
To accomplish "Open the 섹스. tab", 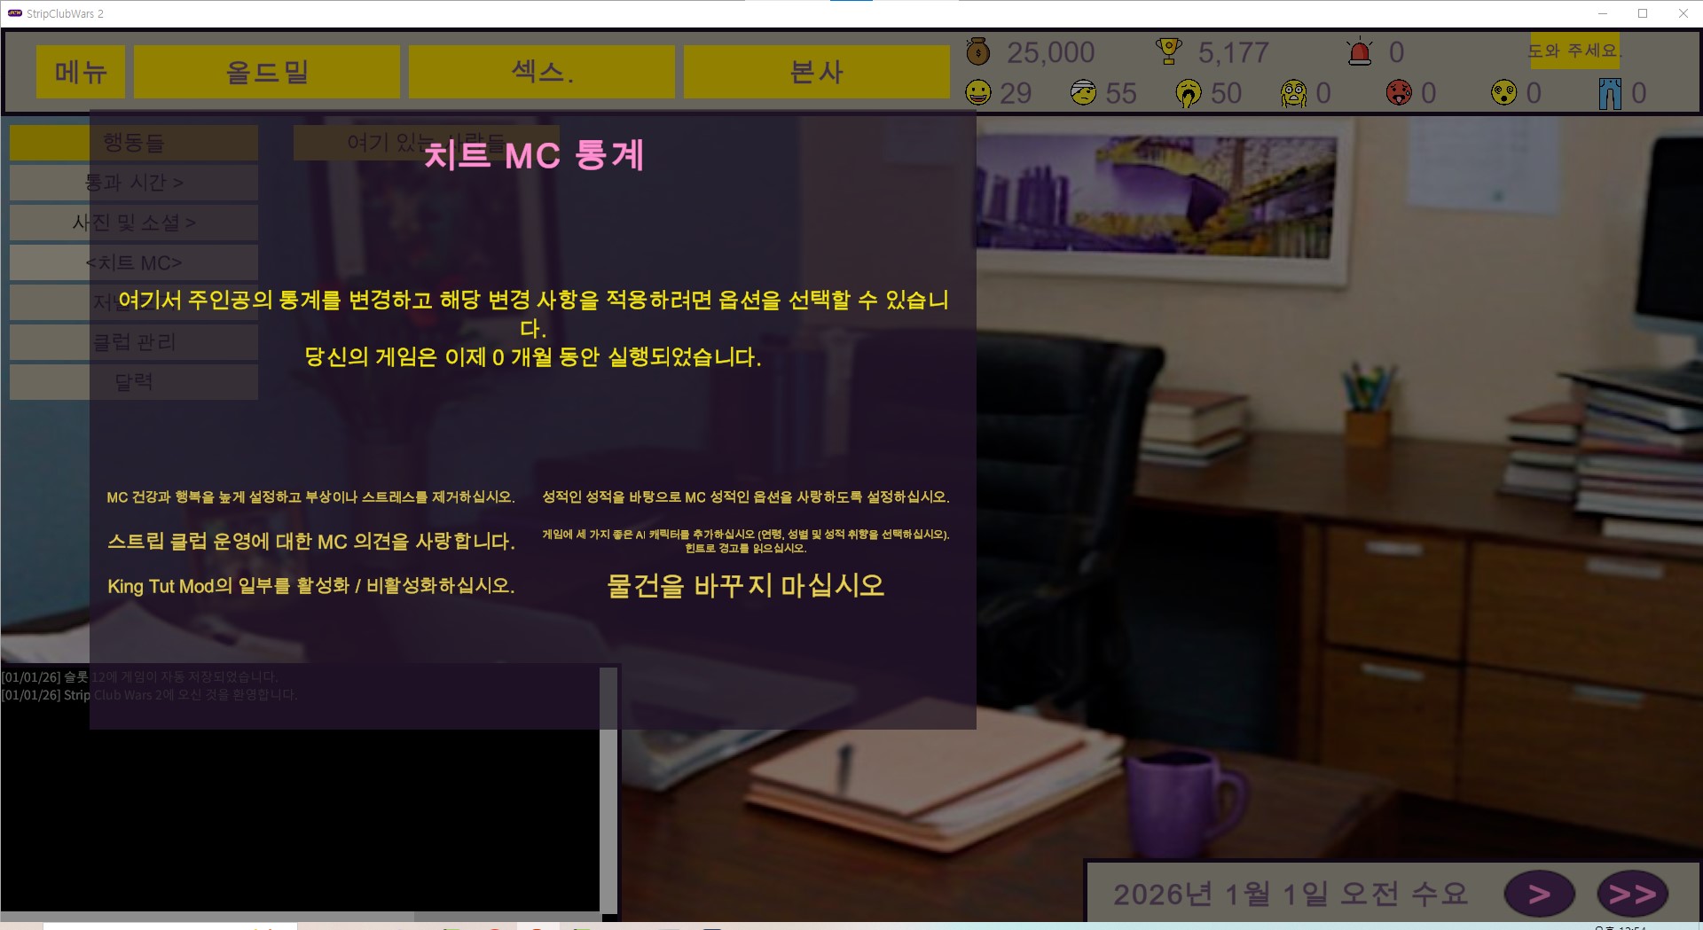I will [542, 72].
